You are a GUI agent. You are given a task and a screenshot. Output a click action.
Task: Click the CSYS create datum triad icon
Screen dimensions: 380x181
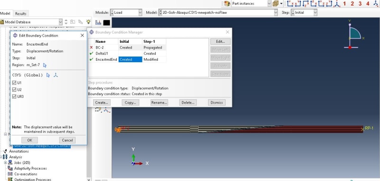tap(56, 75)
